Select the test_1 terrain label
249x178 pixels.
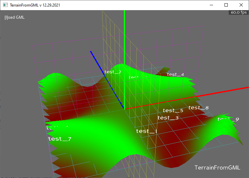click(x=147, y=131)
